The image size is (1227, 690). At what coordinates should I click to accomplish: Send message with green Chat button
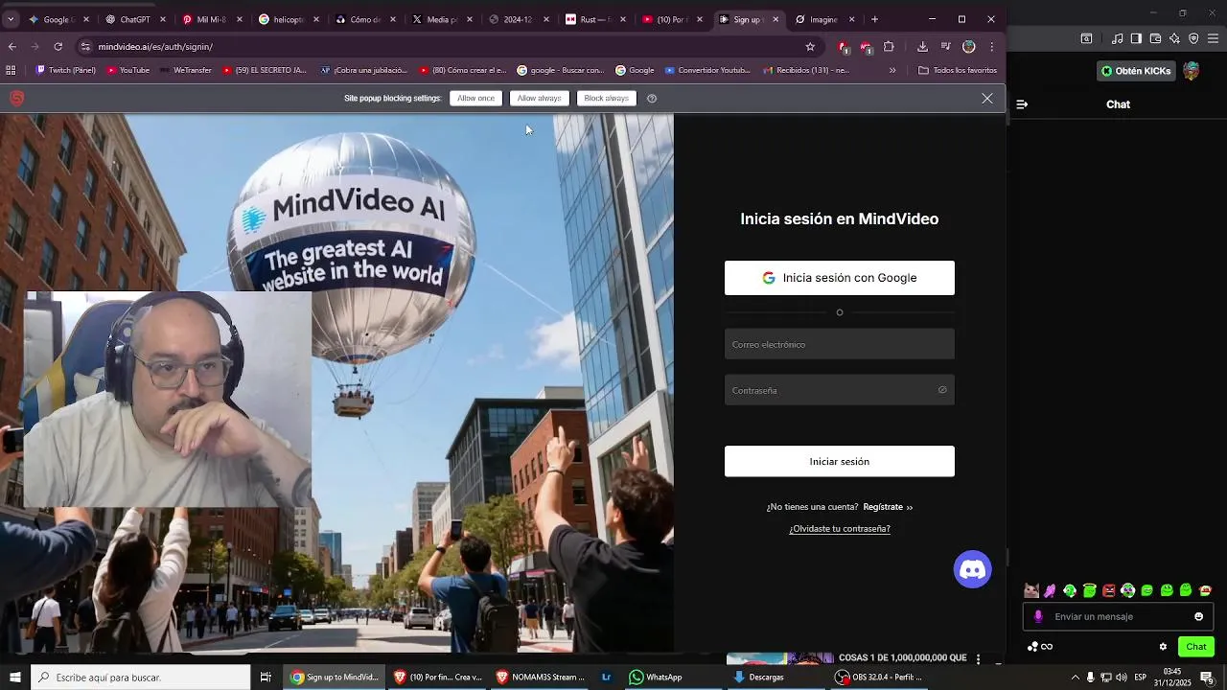point(1196,647)
